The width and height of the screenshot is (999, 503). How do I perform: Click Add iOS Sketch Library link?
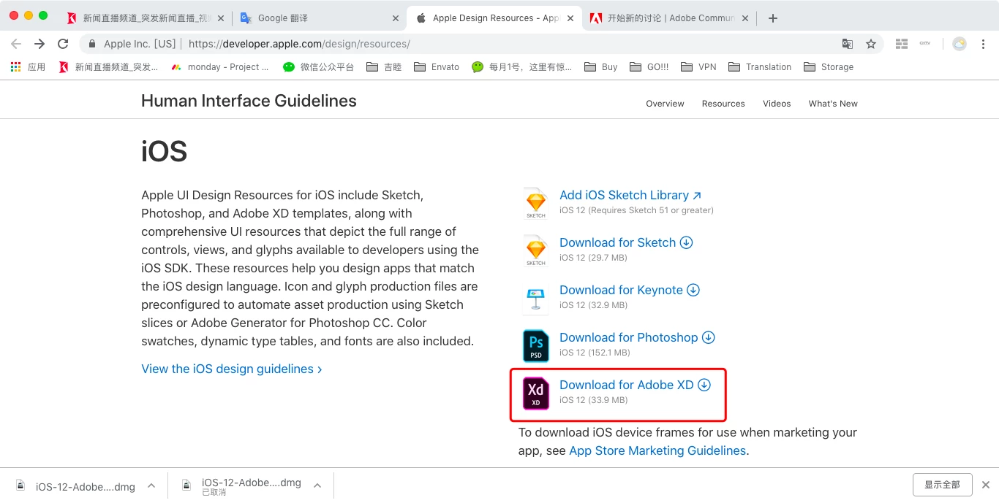(630, 195)
